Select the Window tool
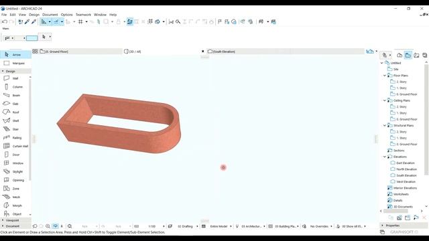 (15, 163)
